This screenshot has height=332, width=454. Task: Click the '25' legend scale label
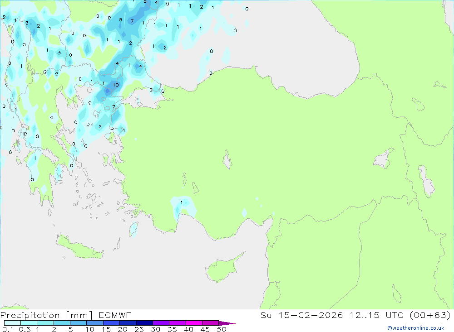[139, 329]
